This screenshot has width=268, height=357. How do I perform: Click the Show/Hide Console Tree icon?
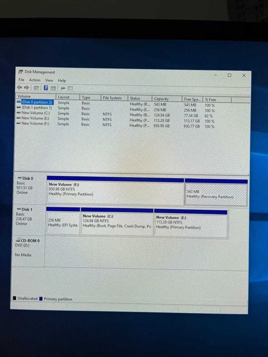point(36,88)
